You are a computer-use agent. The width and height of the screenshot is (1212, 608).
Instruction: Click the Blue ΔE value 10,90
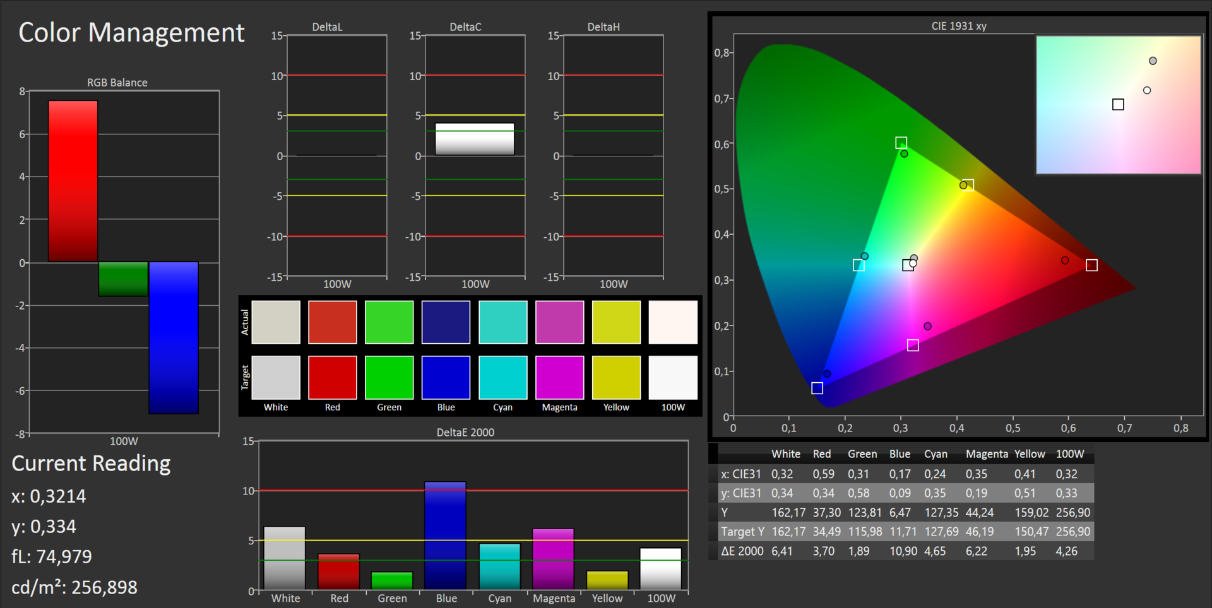[903, 551]
